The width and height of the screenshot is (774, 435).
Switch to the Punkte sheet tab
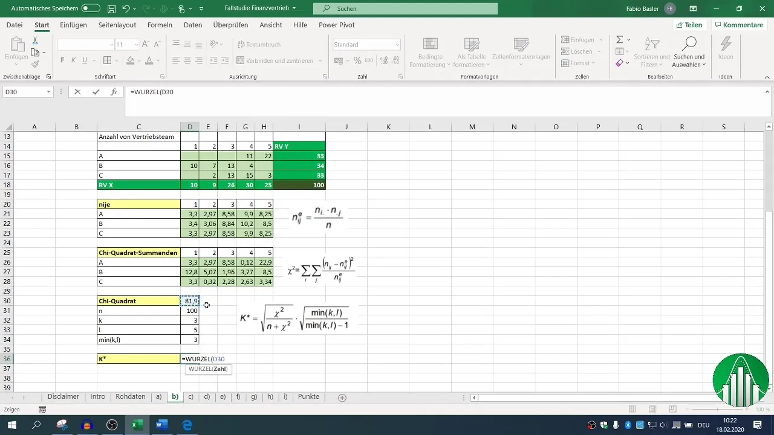point(308,397)
